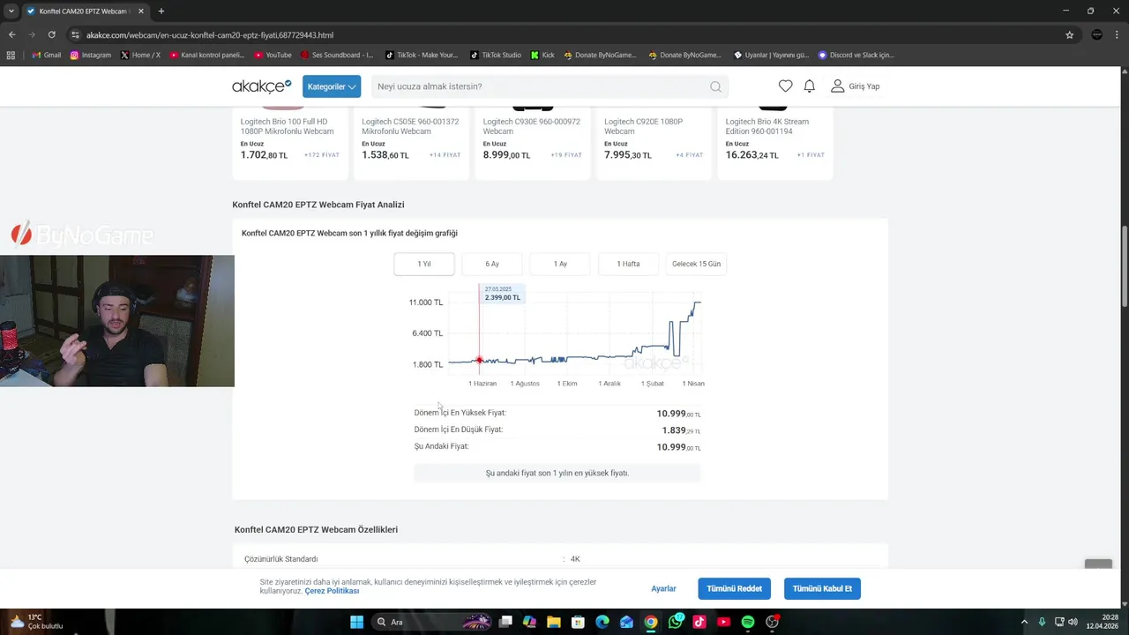Click the +4 FİYAT offers link
The width and height of the screenshot is (1129, 635).
click(x=689, y=155)
